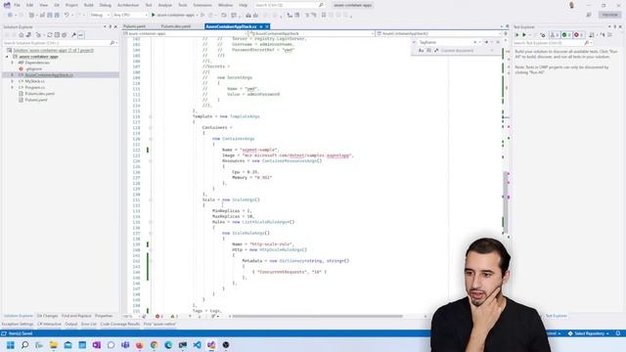Screen dimensions: 626x352
Task: Click Select Repository in the status bar
Action: 589,333
